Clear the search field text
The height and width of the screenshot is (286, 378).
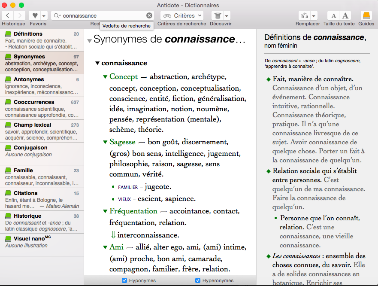click(x=149, y=15)
